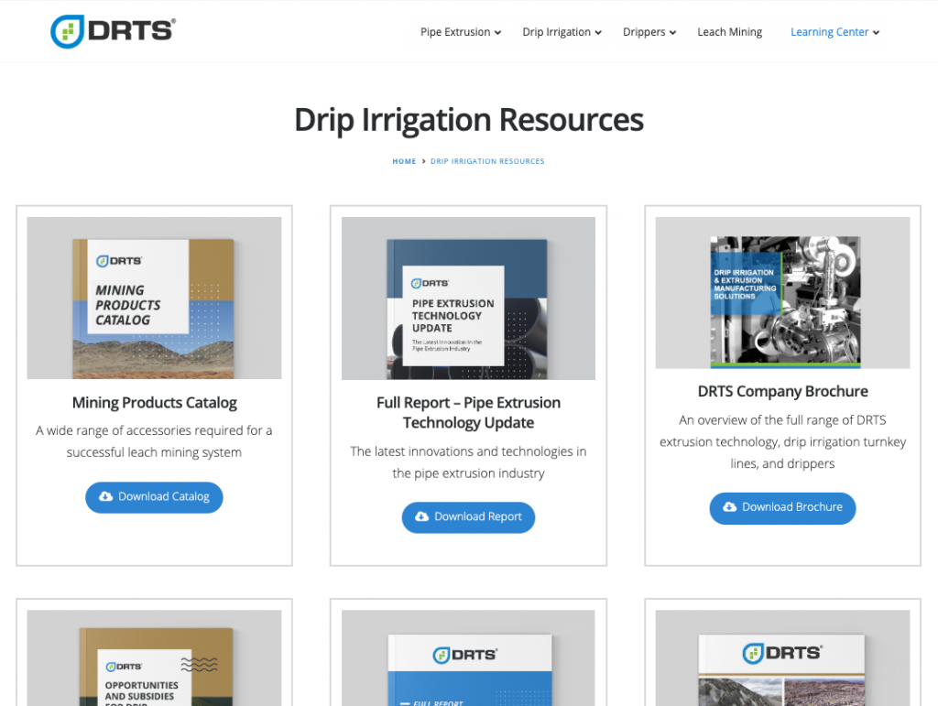
Task: Open bottom-right DRTS mining photos cover thumbnail
Action: point(782,657)
